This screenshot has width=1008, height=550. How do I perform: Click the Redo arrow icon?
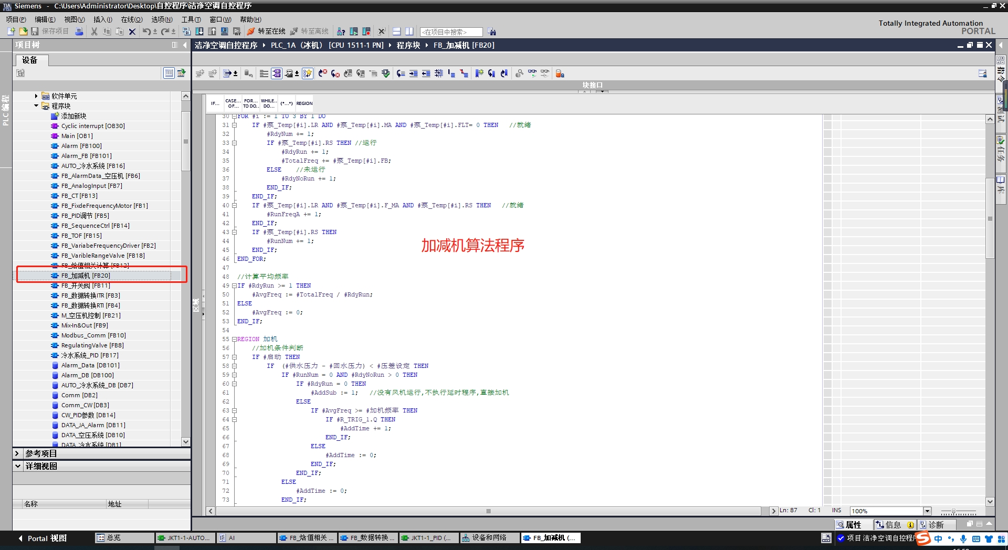pos(165,31)
